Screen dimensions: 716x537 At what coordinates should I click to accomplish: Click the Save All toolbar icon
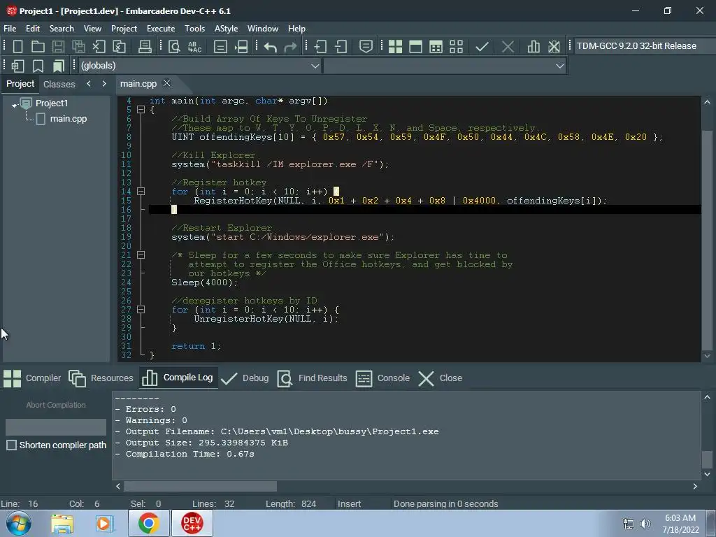click(78, 46)
